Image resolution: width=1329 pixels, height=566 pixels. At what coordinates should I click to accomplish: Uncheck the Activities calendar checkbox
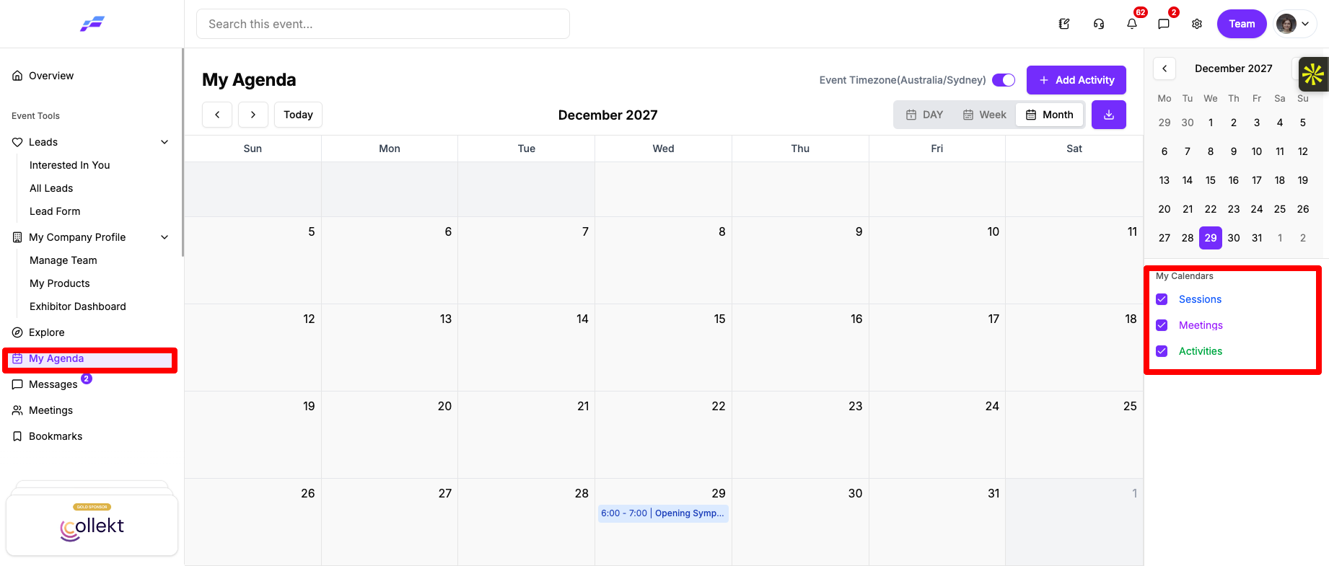tap(1162, 351)
